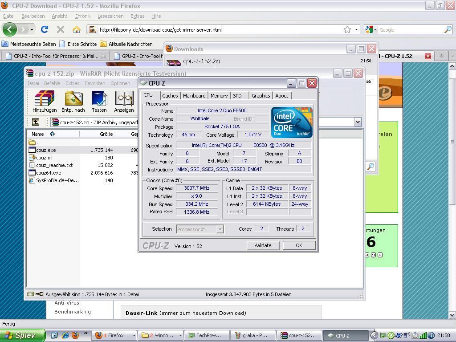Bookmark page with star icon
The width and height of the screenshot is (456, 342).
[347, 29]
